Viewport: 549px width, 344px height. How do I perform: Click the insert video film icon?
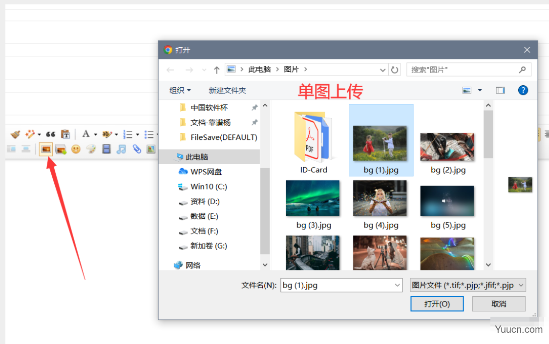[106, 150]
